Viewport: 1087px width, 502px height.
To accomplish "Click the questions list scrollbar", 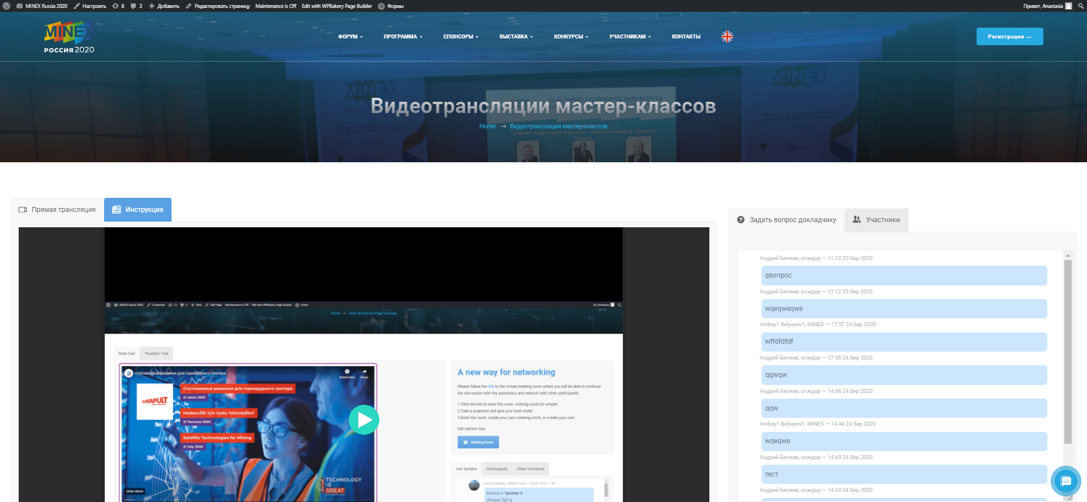I will pos(1068,350).
